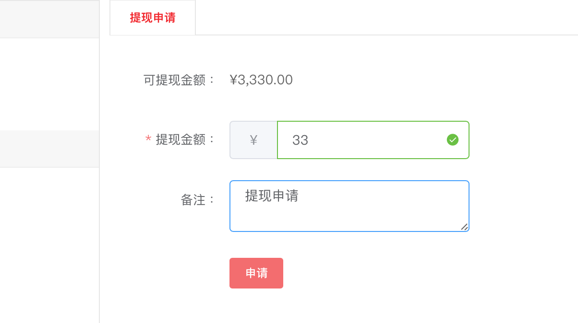Screen dimensions: 578x323
Task: Click the number 33 in amount field
Action: tap(300, 140)
